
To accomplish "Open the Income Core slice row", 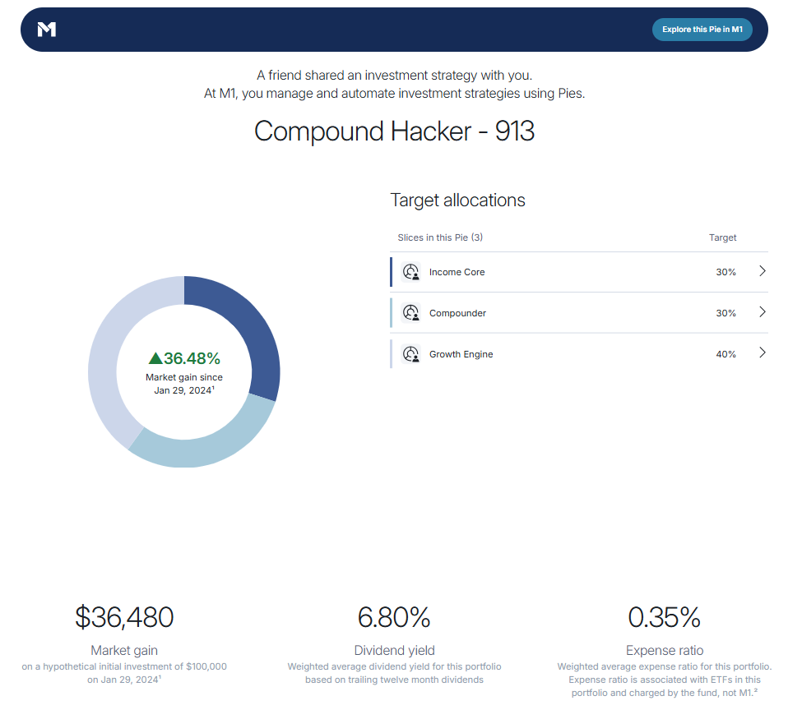I will click(576, 272).
